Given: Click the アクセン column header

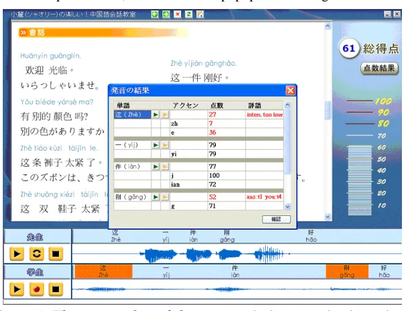Looking at the screenshot, I should pyautogui.click(x=189, y=106).
